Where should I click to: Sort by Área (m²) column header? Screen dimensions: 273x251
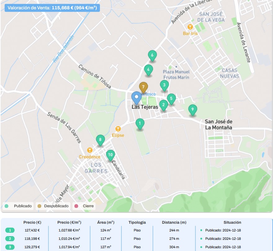(x=106, y=222)
